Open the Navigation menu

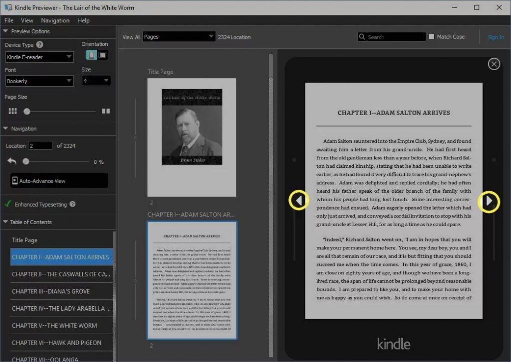(55, 20)
